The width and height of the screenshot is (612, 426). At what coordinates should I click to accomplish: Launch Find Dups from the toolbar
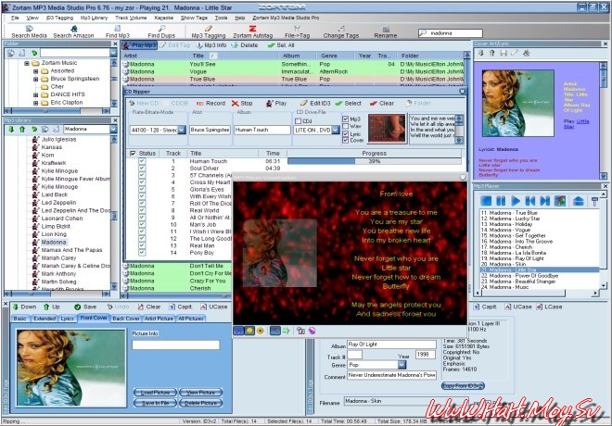pos(161,32)
